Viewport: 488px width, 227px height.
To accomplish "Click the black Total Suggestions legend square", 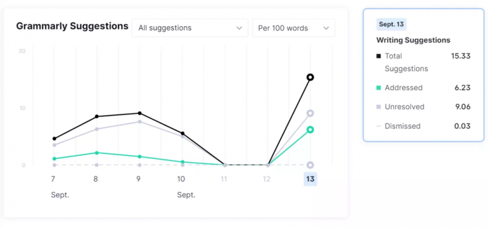I will [378, 56].
